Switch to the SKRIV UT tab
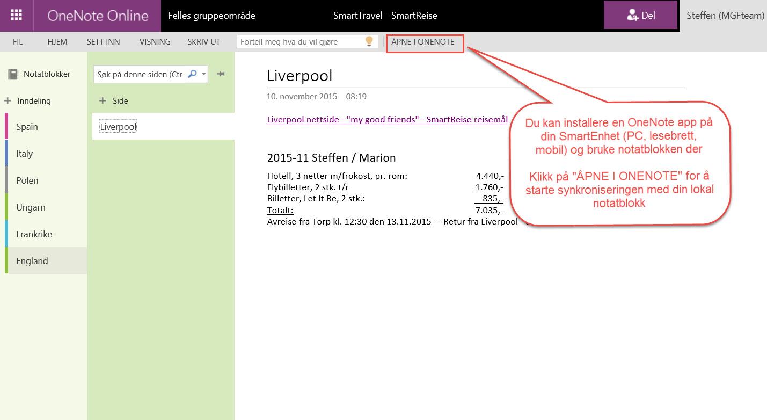The height and width of the screenshot is (420, 767). 204,41
